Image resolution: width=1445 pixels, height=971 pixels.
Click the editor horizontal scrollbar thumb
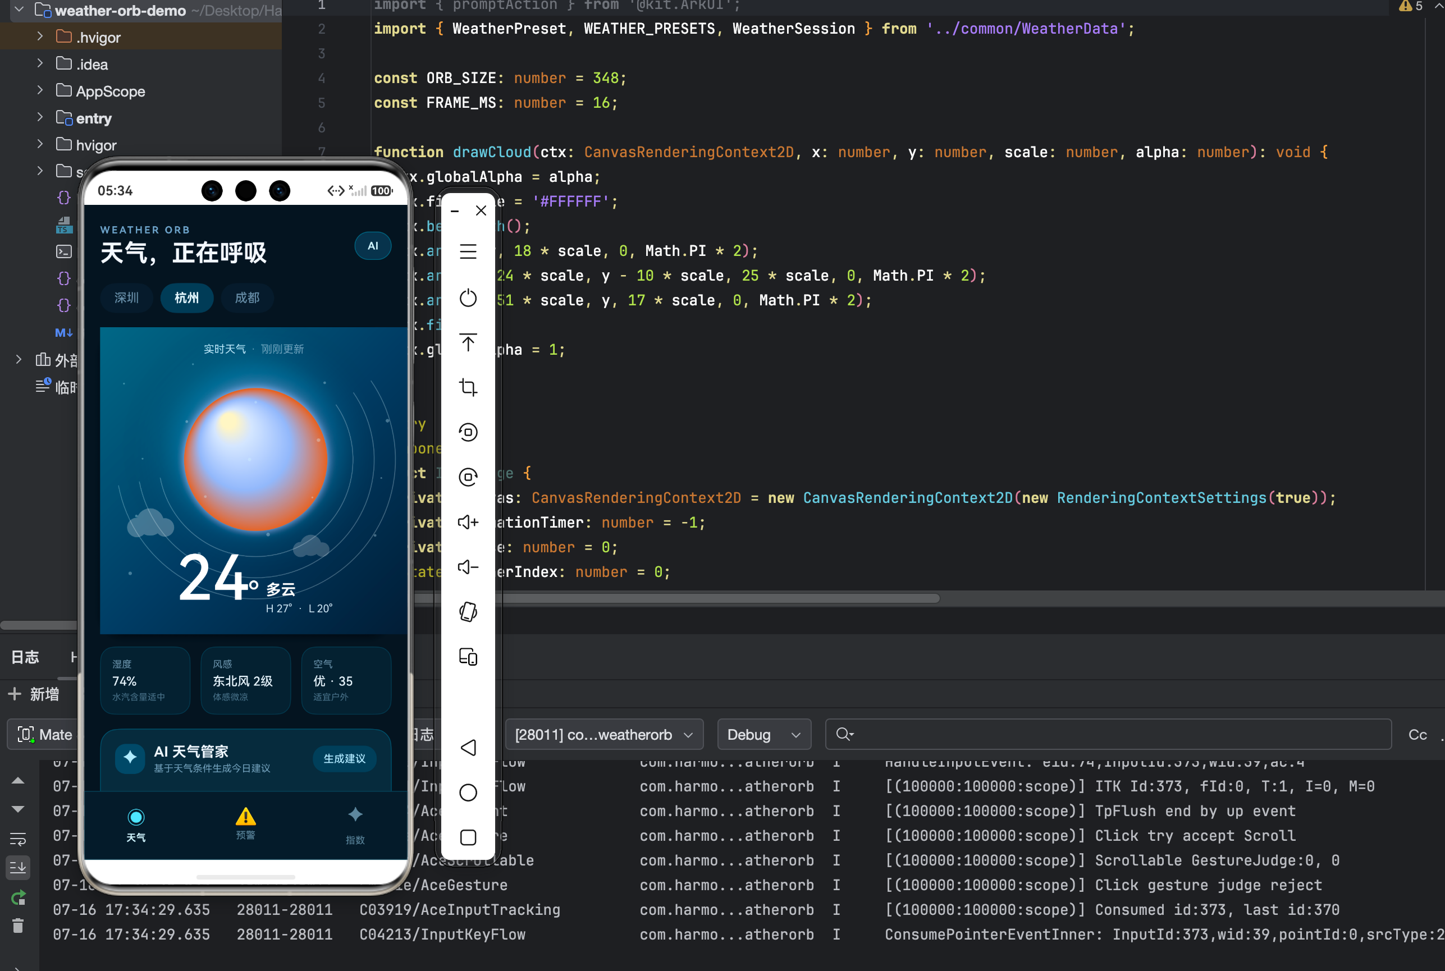tap(676, 598)
